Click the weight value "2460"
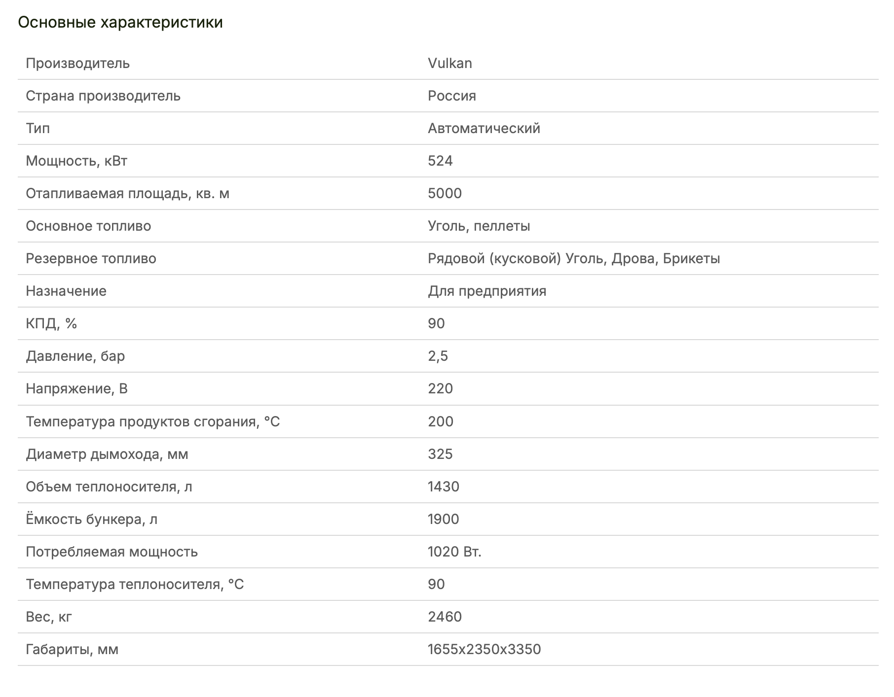The image size is (894, 697). coord(445,617)
